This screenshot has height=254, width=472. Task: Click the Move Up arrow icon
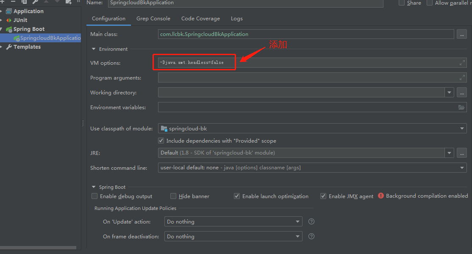pos(46,1)
